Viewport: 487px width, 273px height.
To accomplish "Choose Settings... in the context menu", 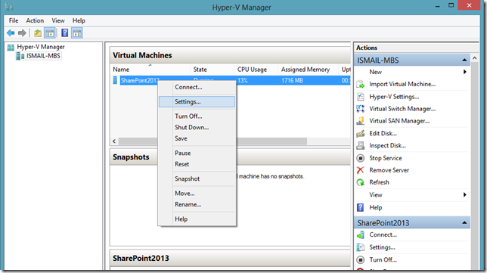I will click(197, 102).
